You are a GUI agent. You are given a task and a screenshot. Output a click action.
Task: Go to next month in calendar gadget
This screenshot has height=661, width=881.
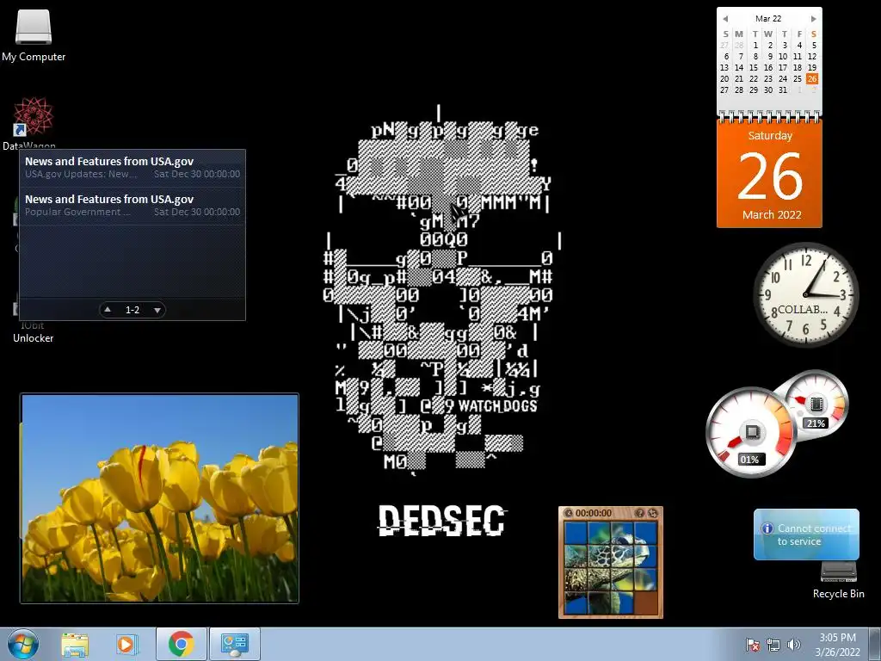813,19
